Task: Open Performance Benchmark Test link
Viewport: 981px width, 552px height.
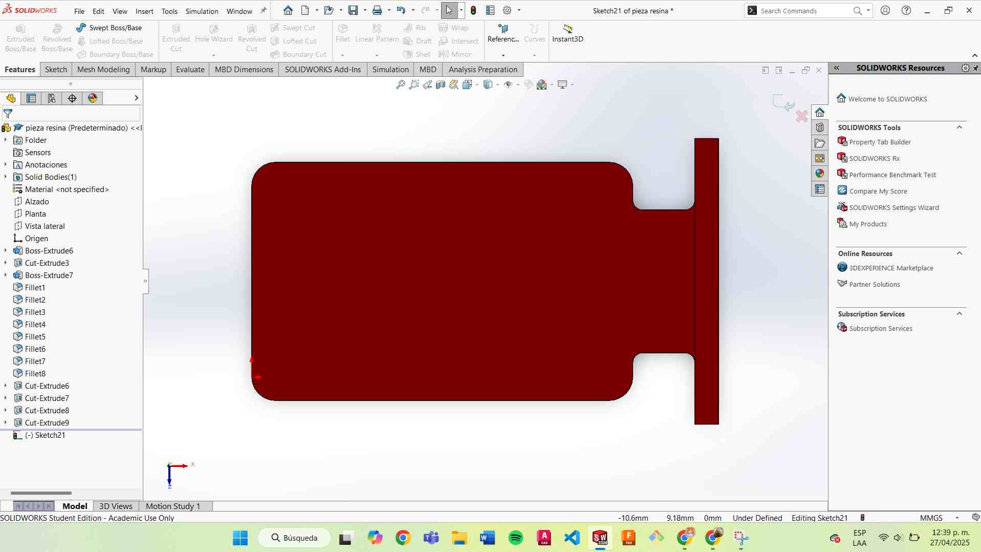Action: (x=892, y=175)
